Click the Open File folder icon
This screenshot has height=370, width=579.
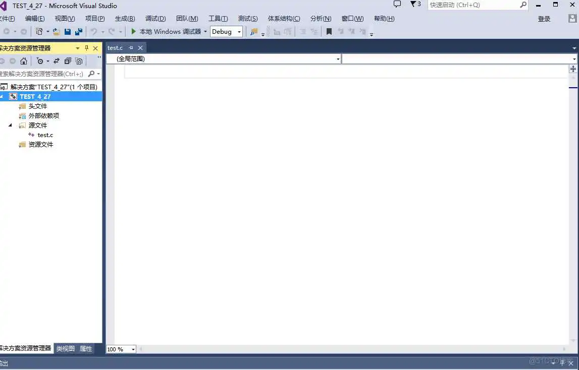pos(56,32)
